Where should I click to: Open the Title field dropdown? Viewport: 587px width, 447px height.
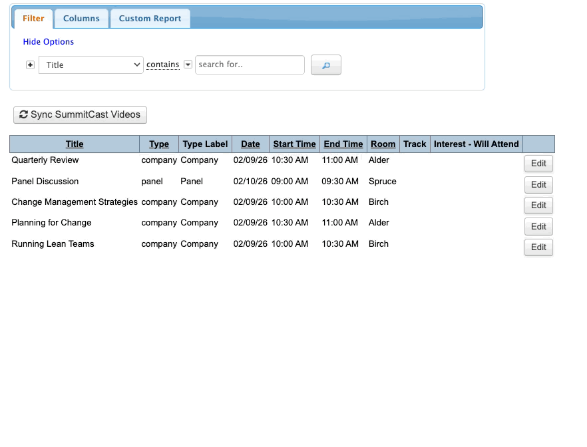coord(91,65)
